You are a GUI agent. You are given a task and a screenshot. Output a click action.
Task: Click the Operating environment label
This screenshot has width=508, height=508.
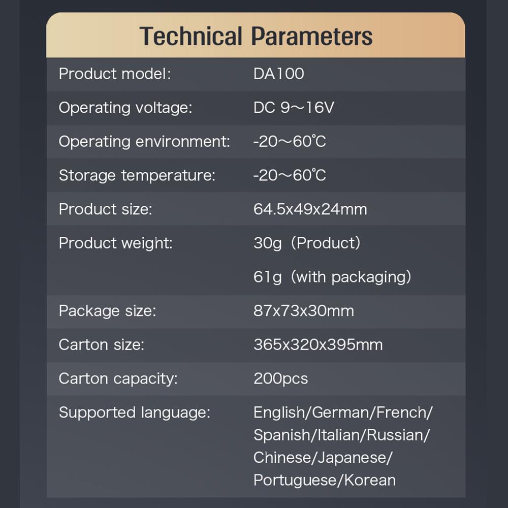[144, 141]
